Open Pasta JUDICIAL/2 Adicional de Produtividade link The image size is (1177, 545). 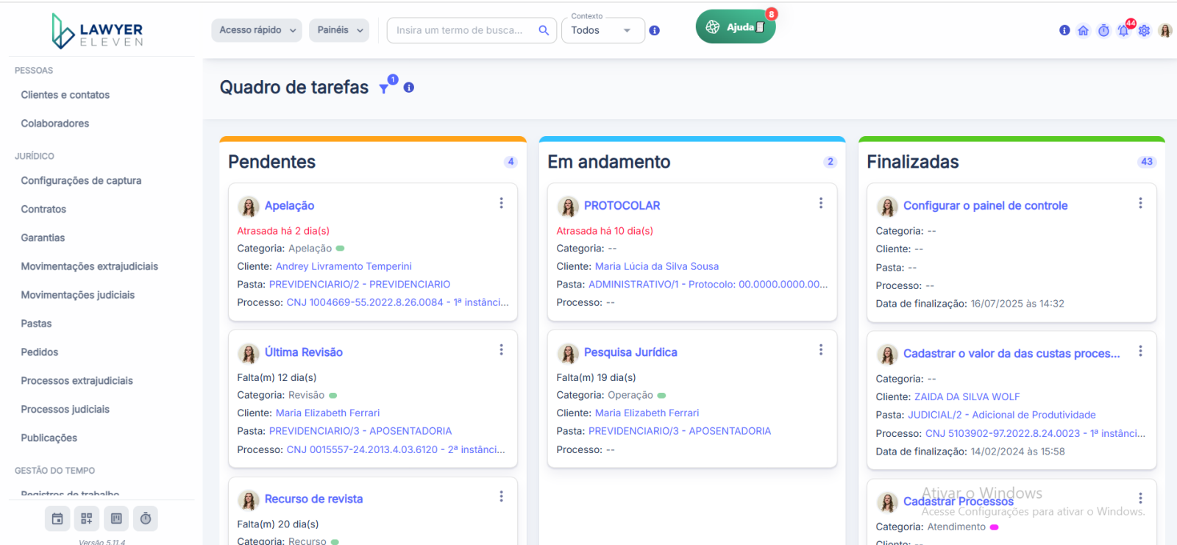click(1002, 415)
